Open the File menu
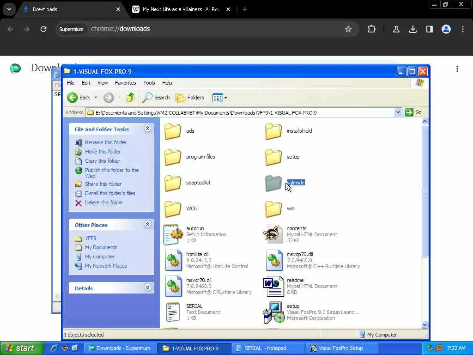This screenshot has width=473, height=355. point(71,83)
